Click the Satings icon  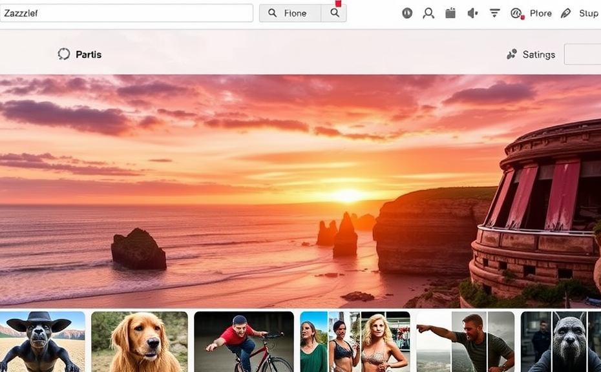coord(512,54)
